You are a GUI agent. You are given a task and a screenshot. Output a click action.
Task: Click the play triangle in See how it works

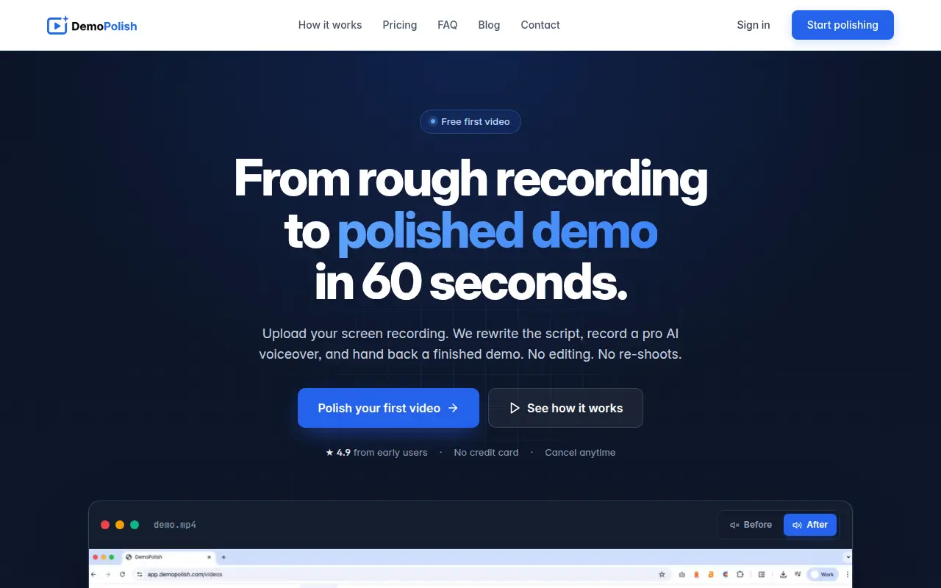(515, 408)
